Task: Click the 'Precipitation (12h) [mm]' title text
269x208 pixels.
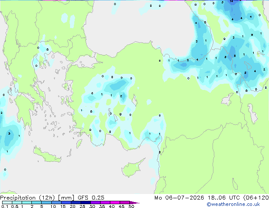Action: pos(37,198)
